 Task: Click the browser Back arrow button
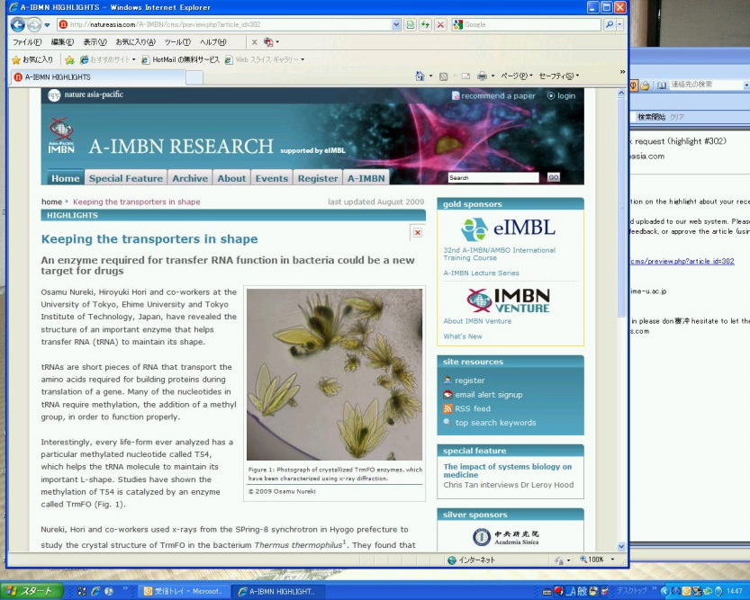(17, 25)
